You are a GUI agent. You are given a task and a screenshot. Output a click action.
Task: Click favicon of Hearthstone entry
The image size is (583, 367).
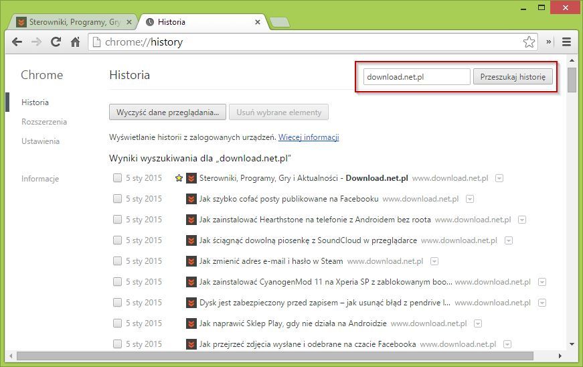pos(191,220)
